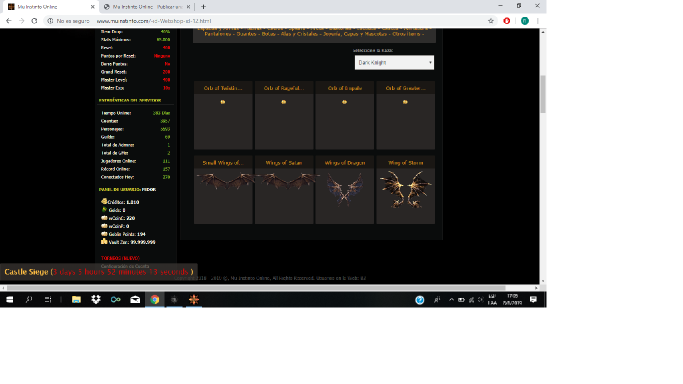Click the vertical page scrollbar thumb
This screenshot has height=384, width=683.
click(x=543, y=94)
